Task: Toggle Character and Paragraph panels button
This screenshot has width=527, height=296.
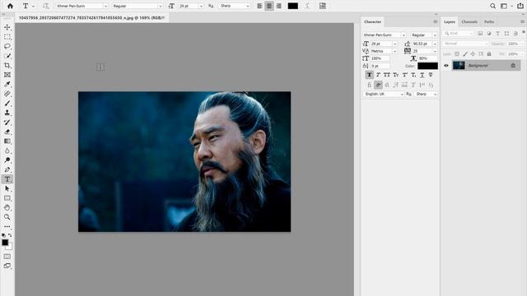Action: pyautogui.click(x=323, y=6)
